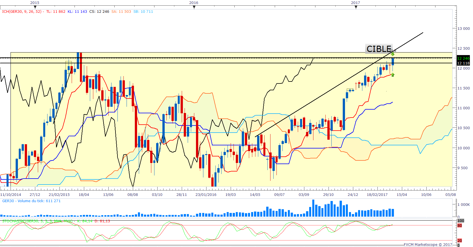Image resolution: width=473 pixels, height=247 pixels.
Task: Click the 24/12 date on the time axis
Action: 353,195
